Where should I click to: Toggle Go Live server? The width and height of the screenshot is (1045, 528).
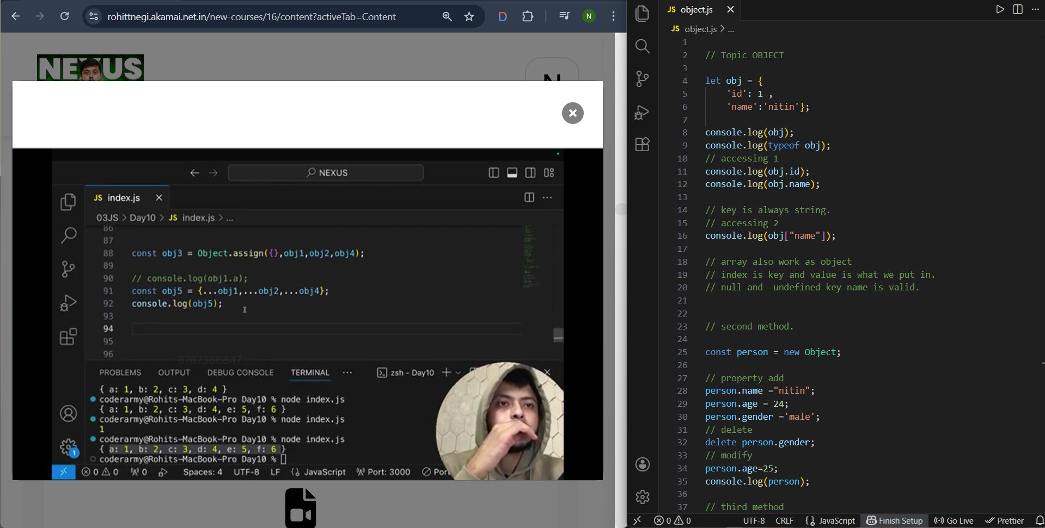(x=954, y=520)
